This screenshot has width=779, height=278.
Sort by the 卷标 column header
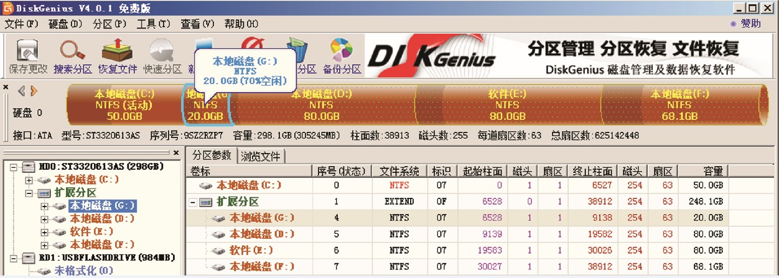[x=249, y=171]
